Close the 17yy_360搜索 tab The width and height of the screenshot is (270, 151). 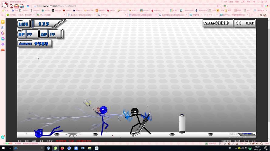(x=65, y=15)
